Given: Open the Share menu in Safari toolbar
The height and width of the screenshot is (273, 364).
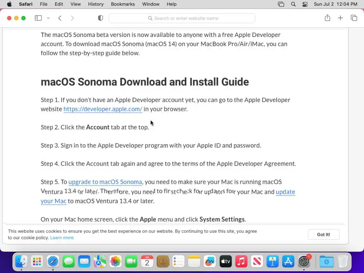Looking at the screenshot, I should (x=327, y=18).
